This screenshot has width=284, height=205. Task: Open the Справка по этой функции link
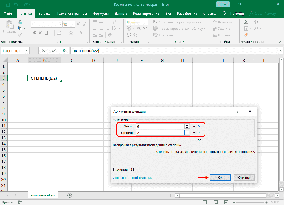[133, 178]
